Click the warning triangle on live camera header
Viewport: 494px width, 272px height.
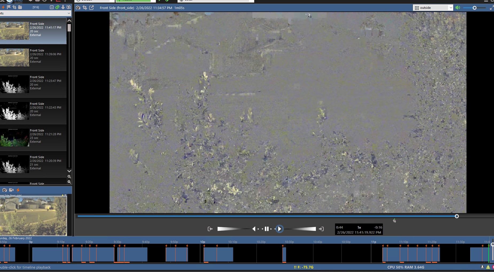pos(63,195)
